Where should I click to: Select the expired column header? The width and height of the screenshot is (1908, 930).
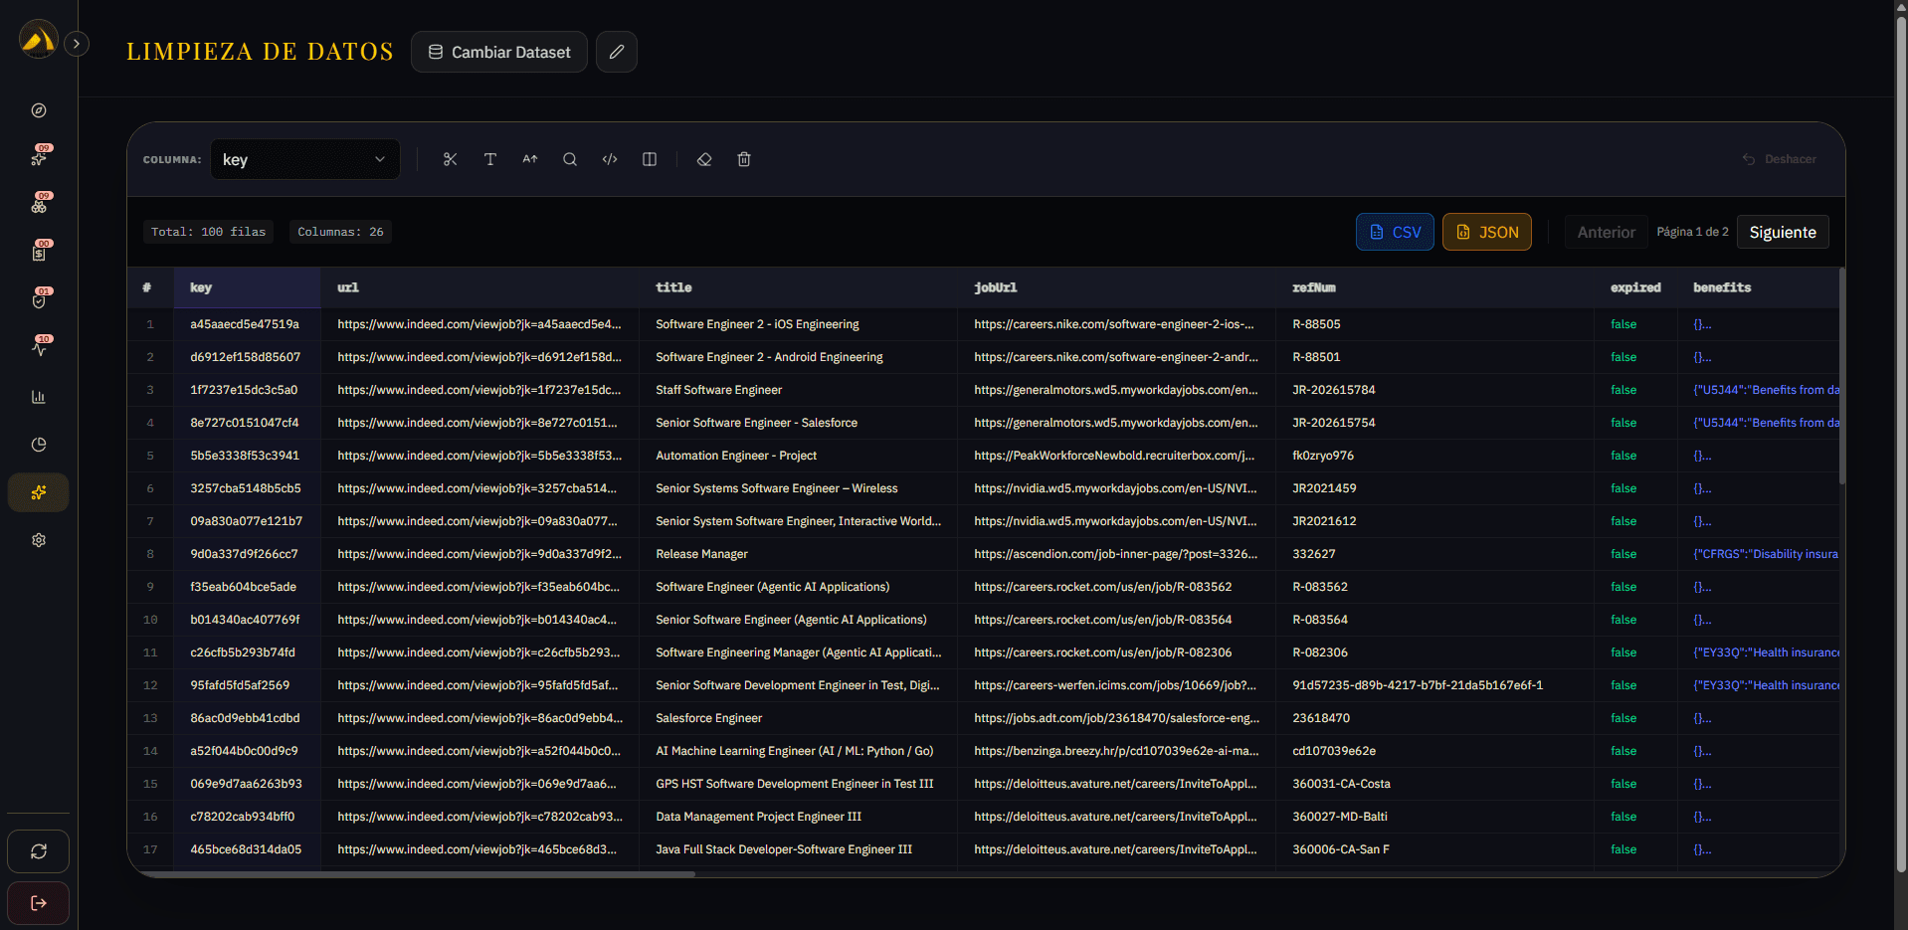[1635, 287]
